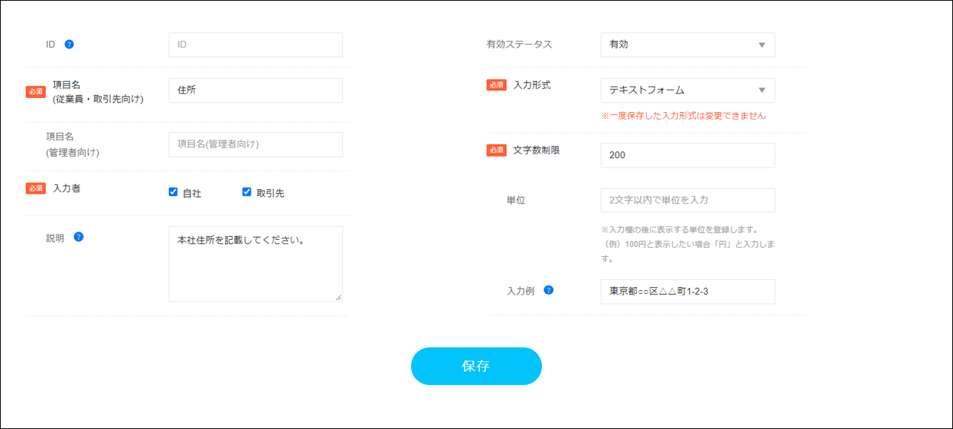The image size is (953, 429).
Task: Click the 項目名(管理者向け) input field
Action: [x=255, y=145]
